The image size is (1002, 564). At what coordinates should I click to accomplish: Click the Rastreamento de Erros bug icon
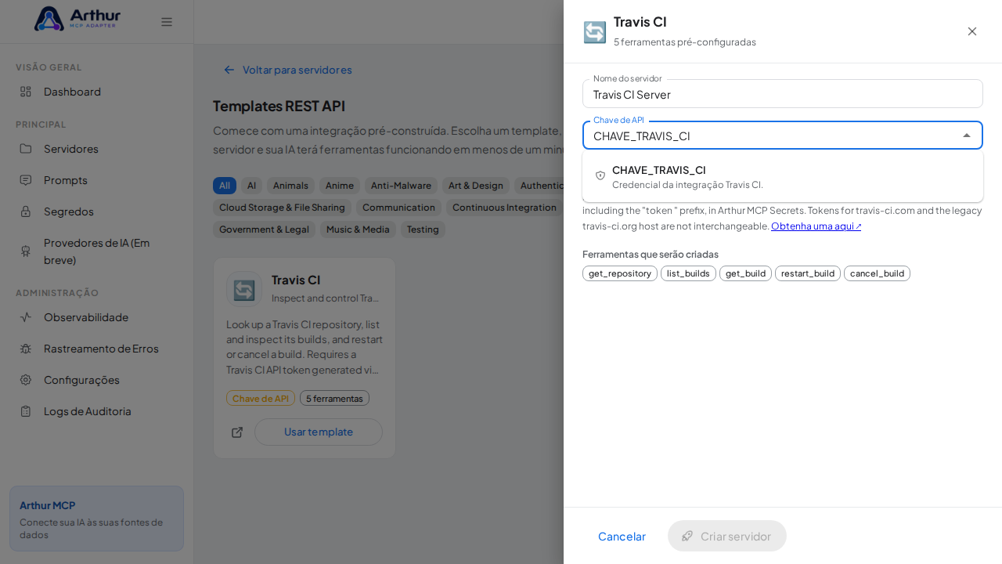[26, 349]
